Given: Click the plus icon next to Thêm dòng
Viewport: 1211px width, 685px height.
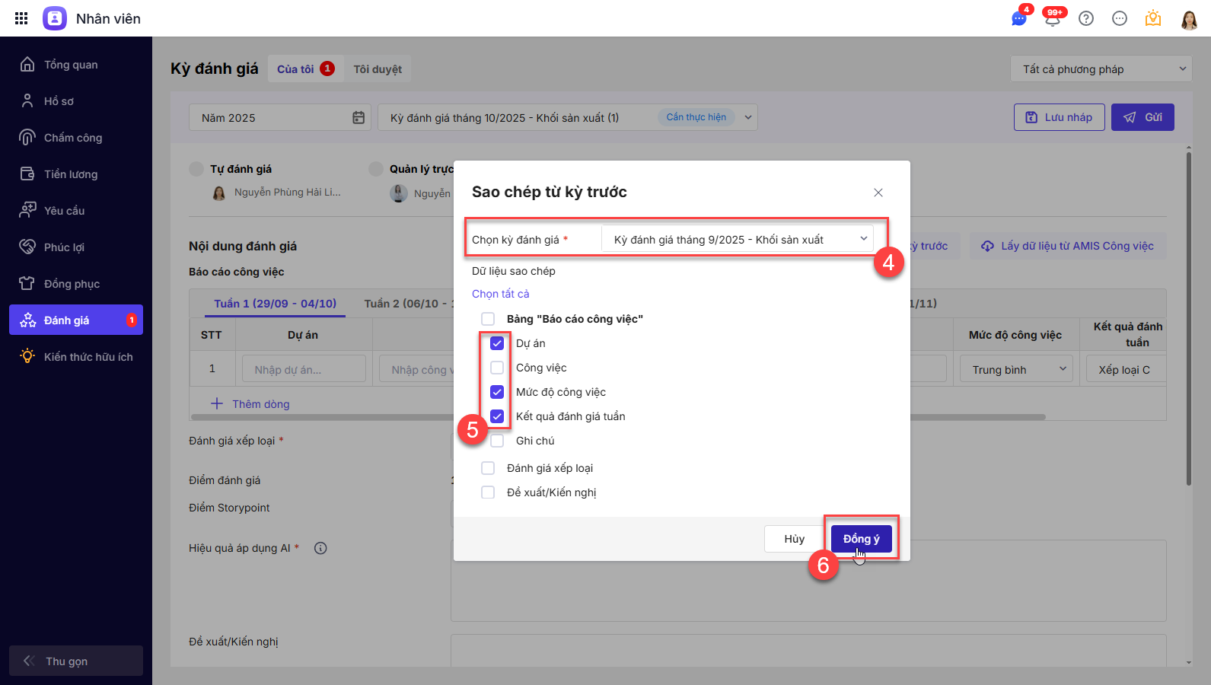Looking at the screenshot, I should 217,403.
